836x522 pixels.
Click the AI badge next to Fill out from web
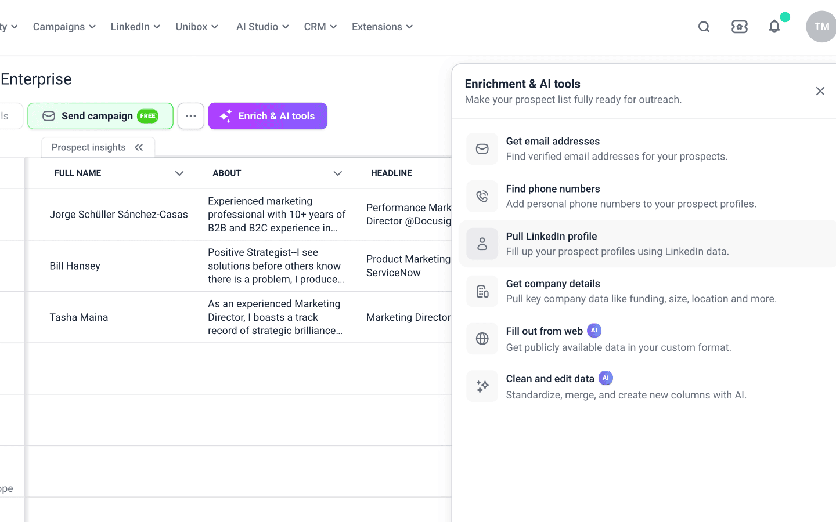coord(594,331)
